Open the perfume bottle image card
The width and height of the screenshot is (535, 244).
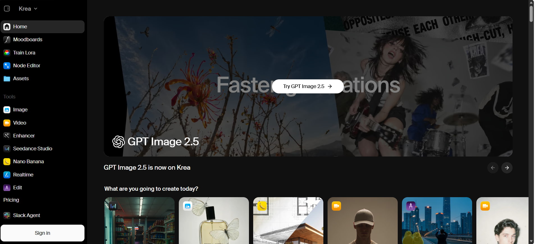pos(214,220)
